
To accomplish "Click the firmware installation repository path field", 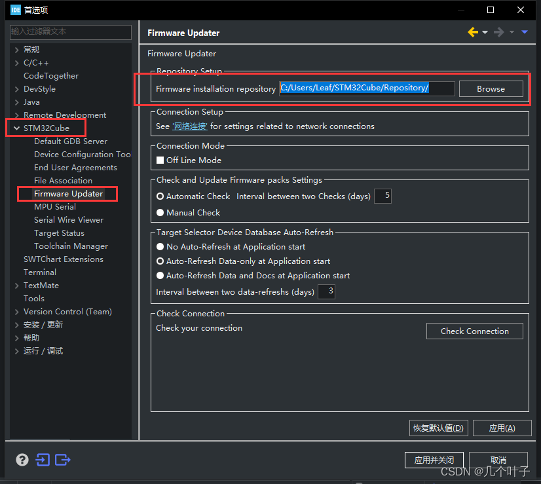I will tap(367, 88).
